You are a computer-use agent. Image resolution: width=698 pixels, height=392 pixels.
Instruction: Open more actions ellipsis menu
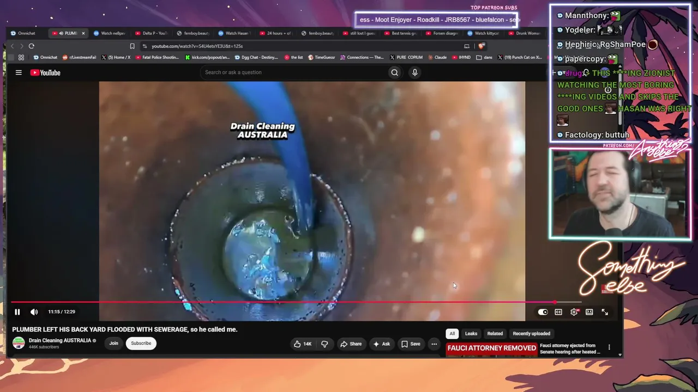434,344
